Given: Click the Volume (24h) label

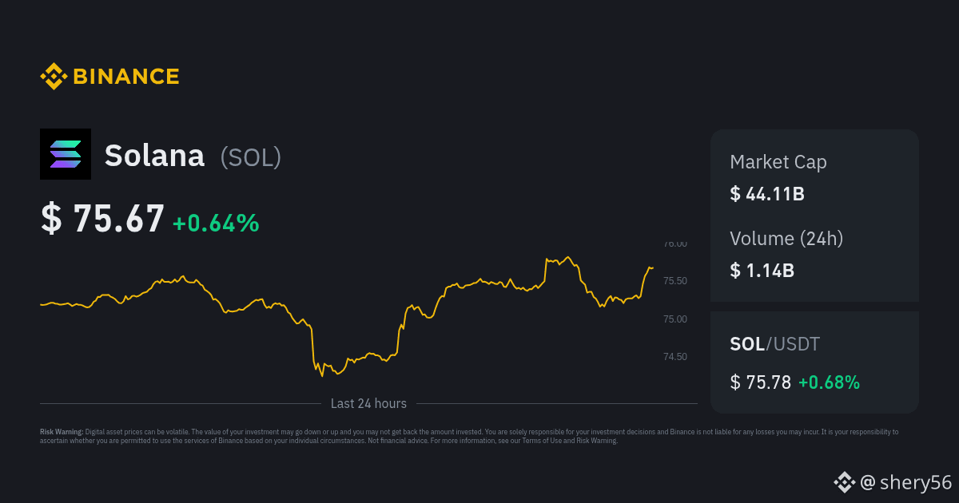Looking at the screenshot, I should [x=786, y=238].
